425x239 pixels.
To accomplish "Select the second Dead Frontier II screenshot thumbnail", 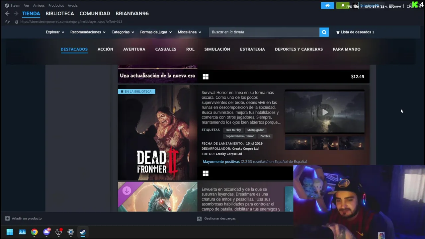I will pyautogui.click(x=325, y=143).
